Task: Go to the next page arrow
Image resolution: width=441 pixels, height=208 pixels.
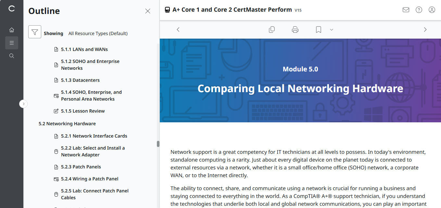Action: click(425, 29)
